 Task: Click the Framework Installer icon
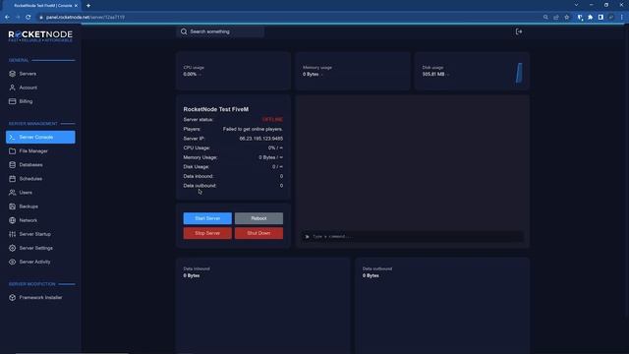(13, 297)
